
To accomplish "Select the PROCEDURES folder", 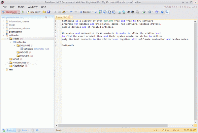I will (19, 63).
